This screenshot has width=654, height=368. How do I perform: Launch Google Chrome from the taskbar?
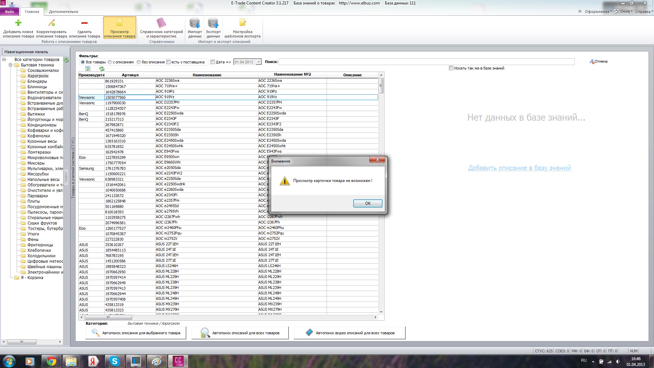pyautogui.click(x=51, y=361)
